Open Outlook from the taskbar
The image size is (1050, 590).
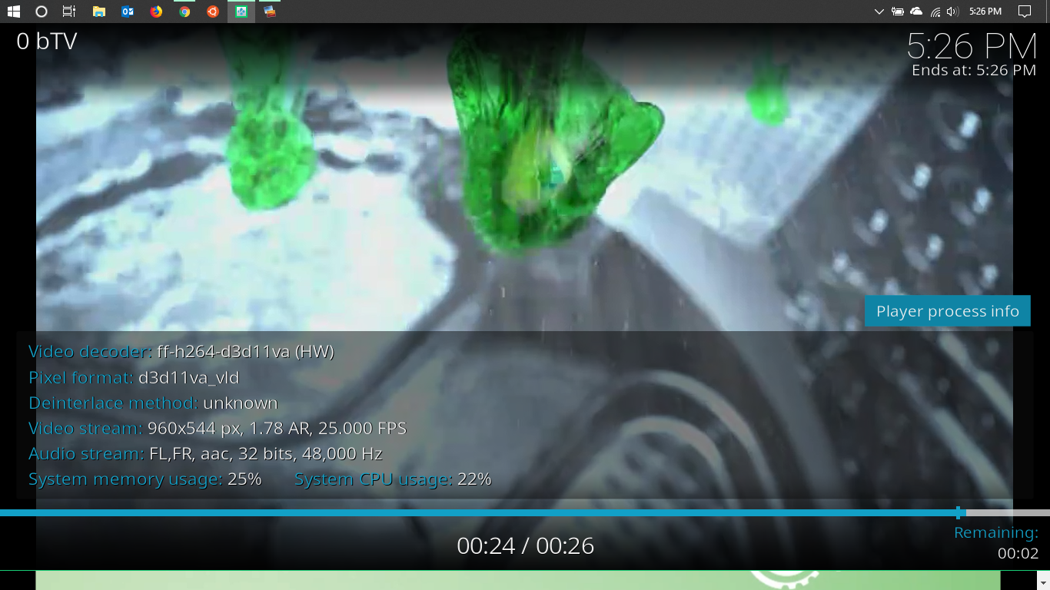(x=128, y=12)
